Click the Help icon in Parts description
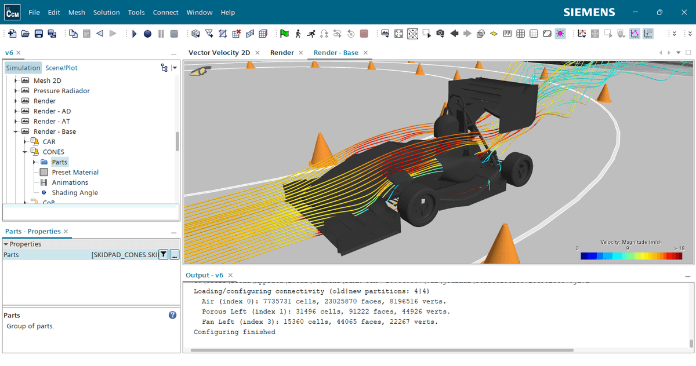This screenshot has height=366, width=696. (x=172, y=315)
